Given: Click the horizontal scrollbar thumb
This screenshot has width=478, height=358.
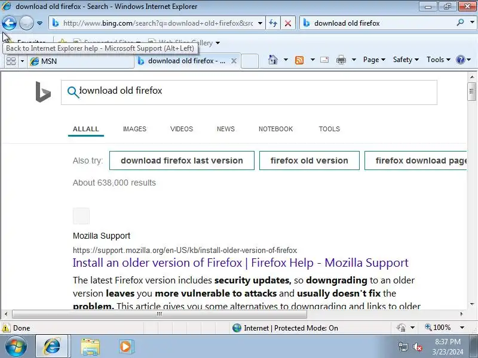Looking at the screenshot, I should point(159,314).
